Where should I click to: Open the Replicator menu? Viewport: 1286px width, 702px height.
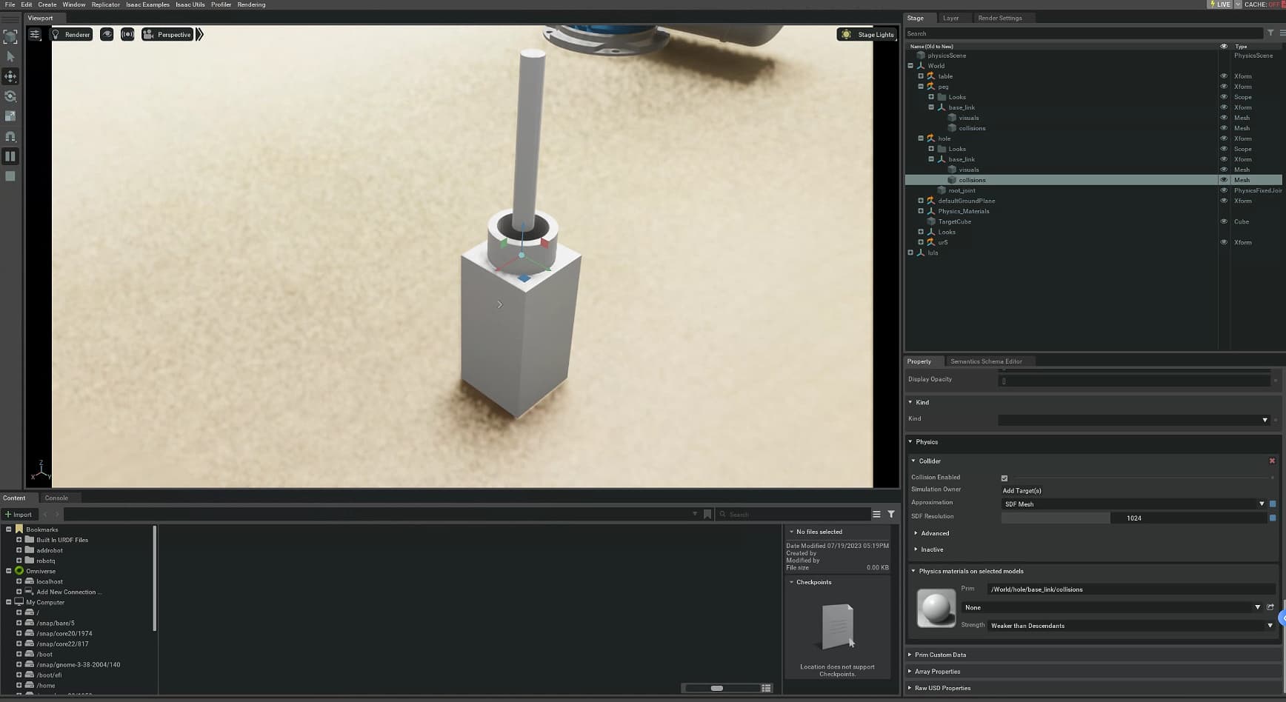click(106, 4)
